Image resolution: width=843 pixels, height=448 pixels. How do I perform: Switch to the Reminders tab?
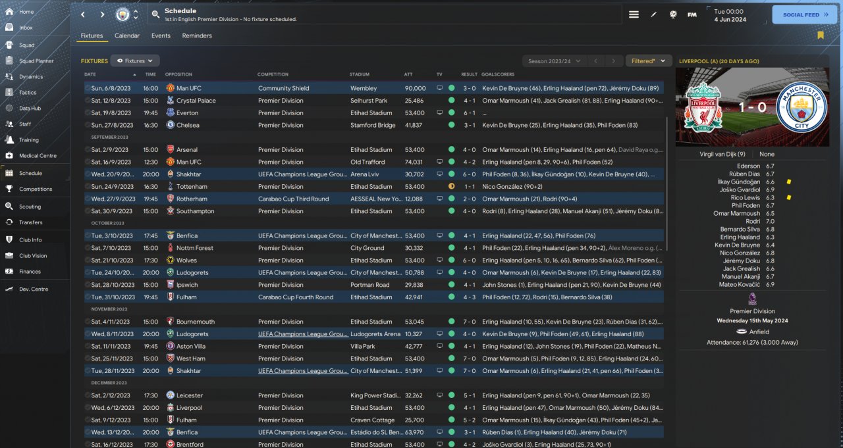point(197,36)
